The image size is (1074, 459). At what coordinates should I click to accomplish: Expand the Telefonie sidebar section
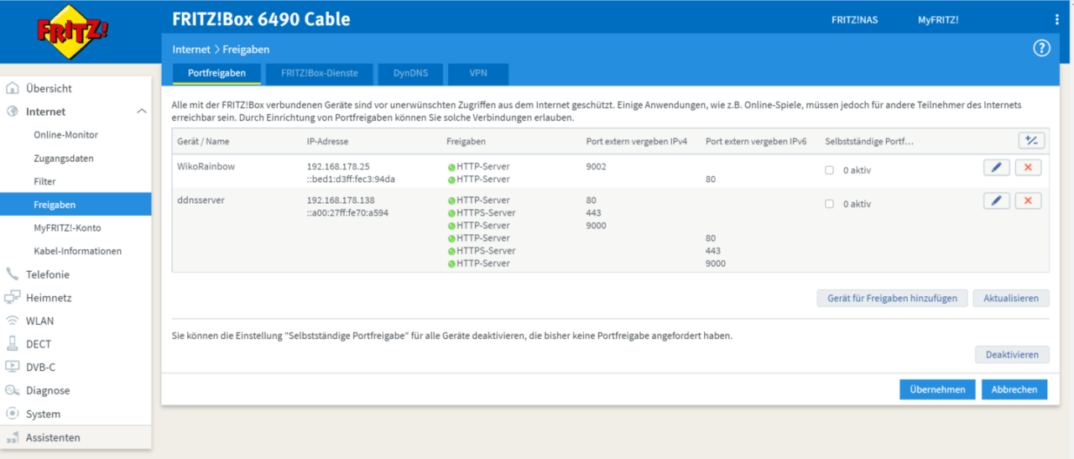pos(47,274)
